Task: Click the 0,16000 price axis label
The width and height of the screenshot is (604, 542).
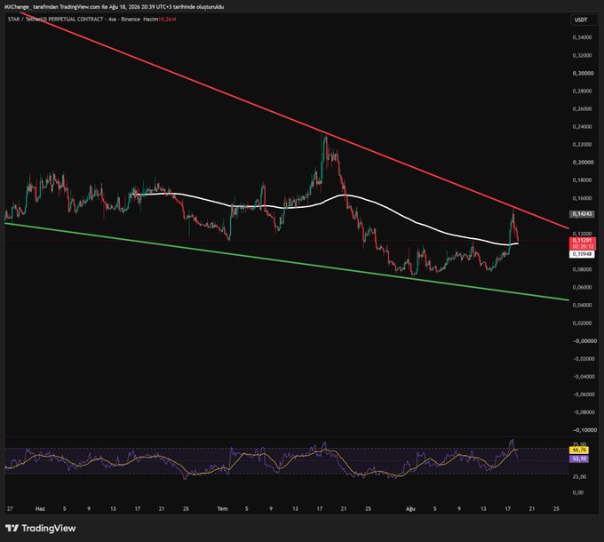Action: tap(583, 198)
